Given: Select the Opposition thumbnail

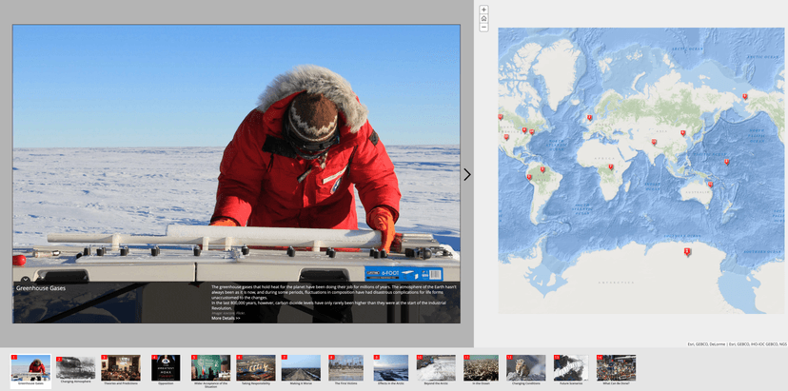Looking at the screenshot, I should click(166, 368).
